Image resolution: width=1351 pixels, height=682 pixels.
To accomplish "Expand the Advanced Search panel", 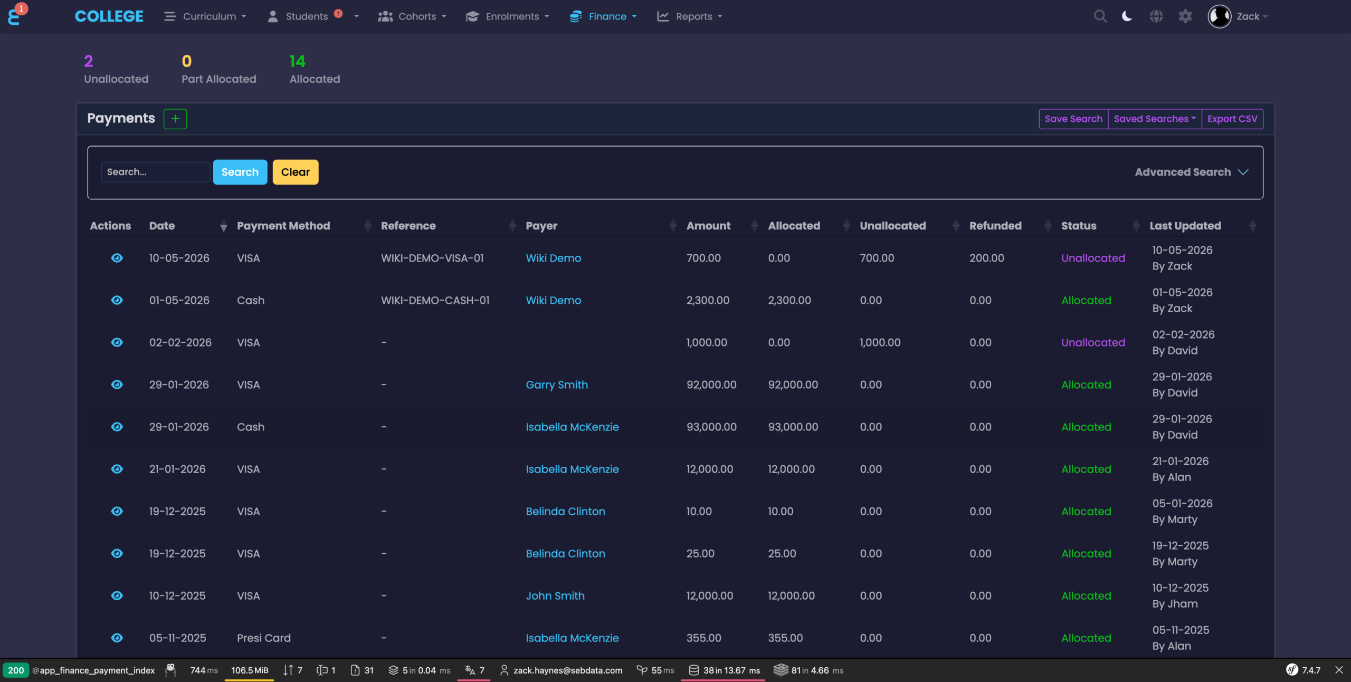I will [1192, 172].
